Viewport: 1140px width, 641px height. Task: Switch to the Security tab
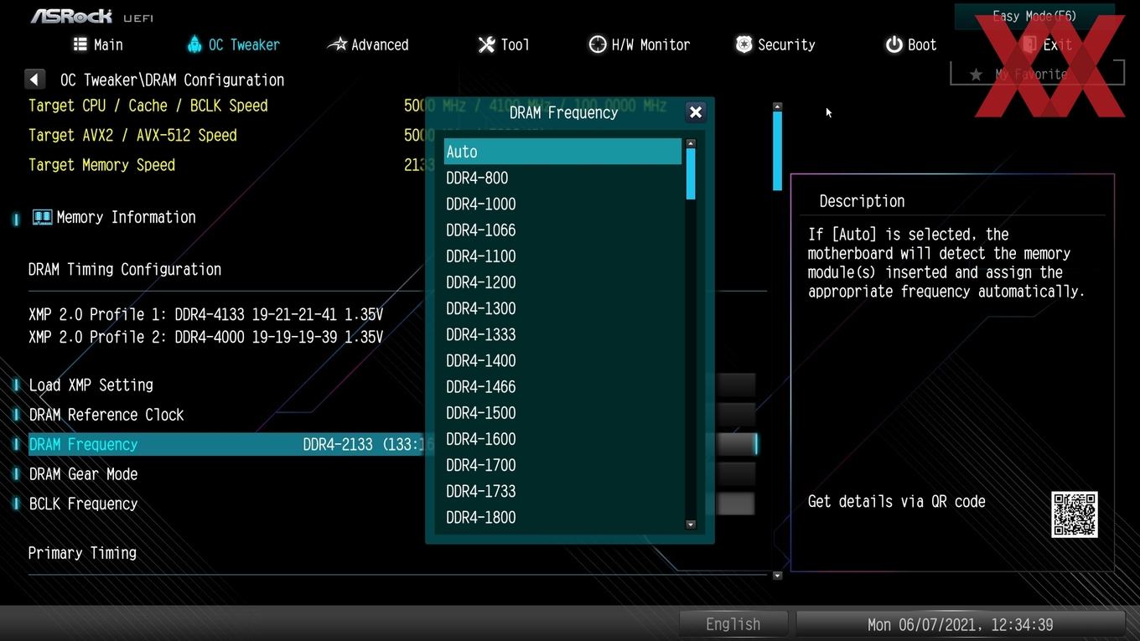click(x=775, y=44)
